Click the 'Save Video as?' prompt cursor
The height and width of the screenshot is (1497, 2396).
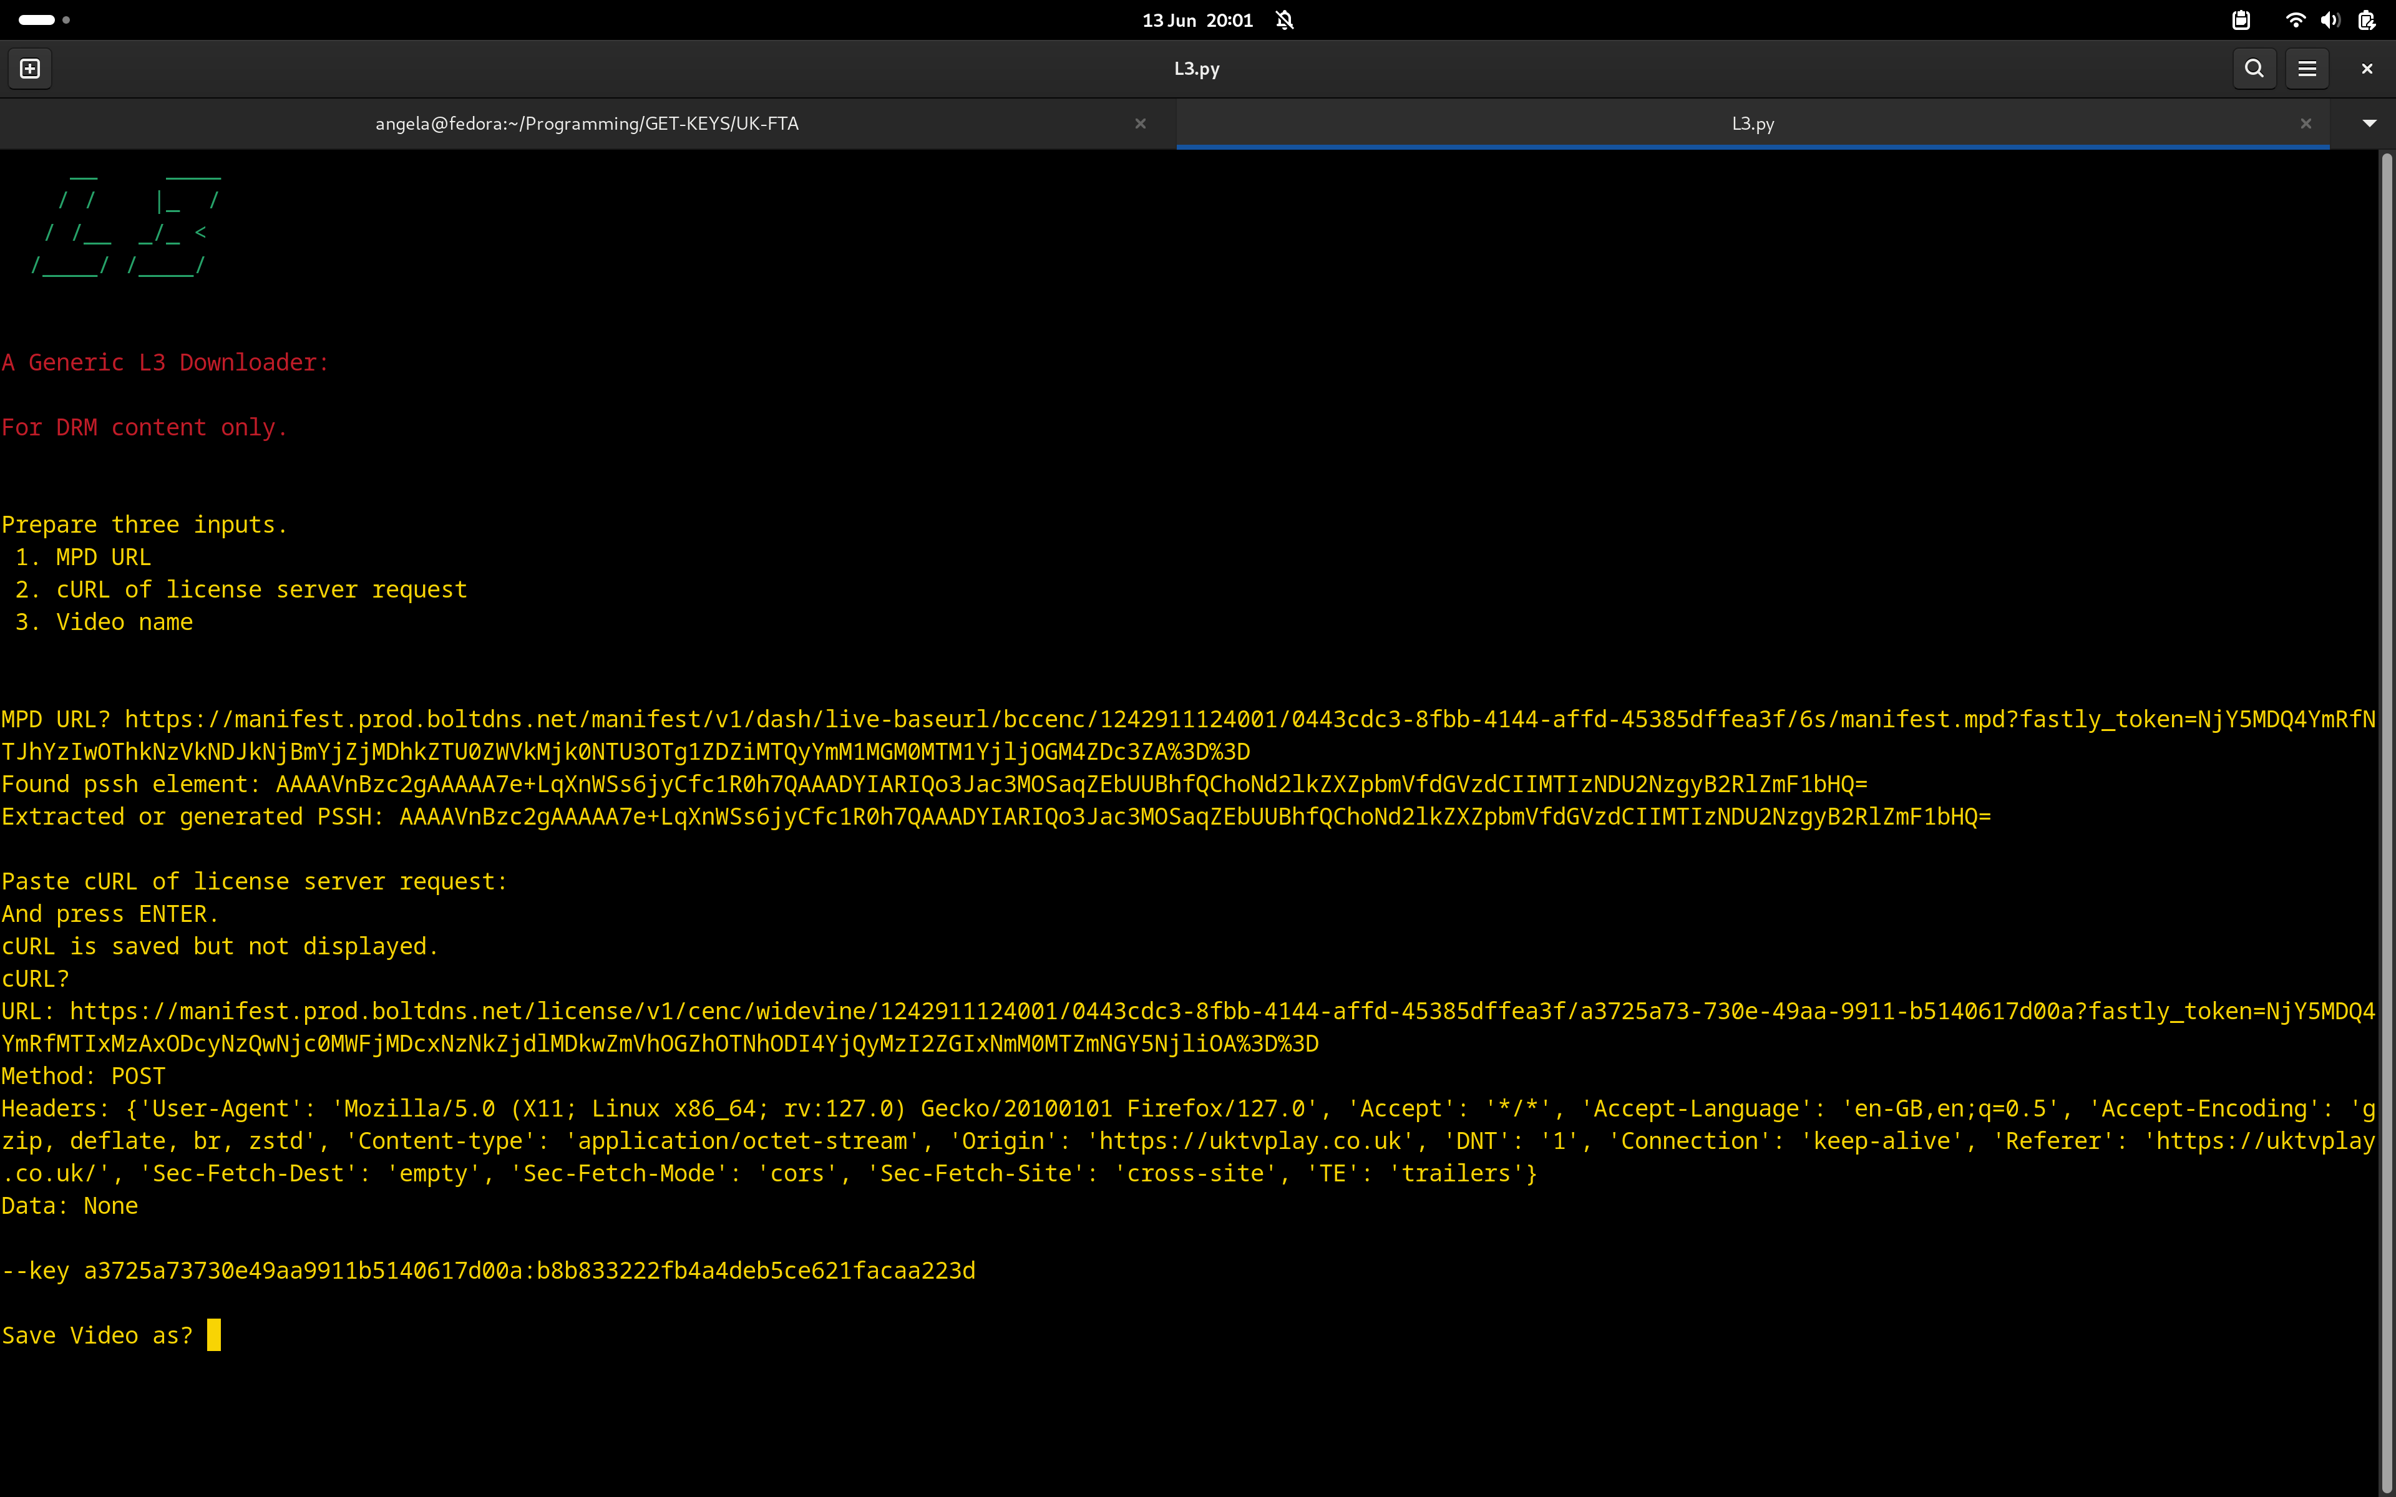click(214, 1335)
